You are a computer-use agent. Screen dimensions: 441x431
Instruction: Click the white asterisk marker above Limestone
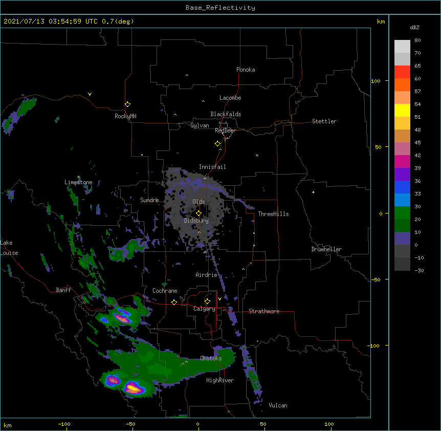pos(79,177)
